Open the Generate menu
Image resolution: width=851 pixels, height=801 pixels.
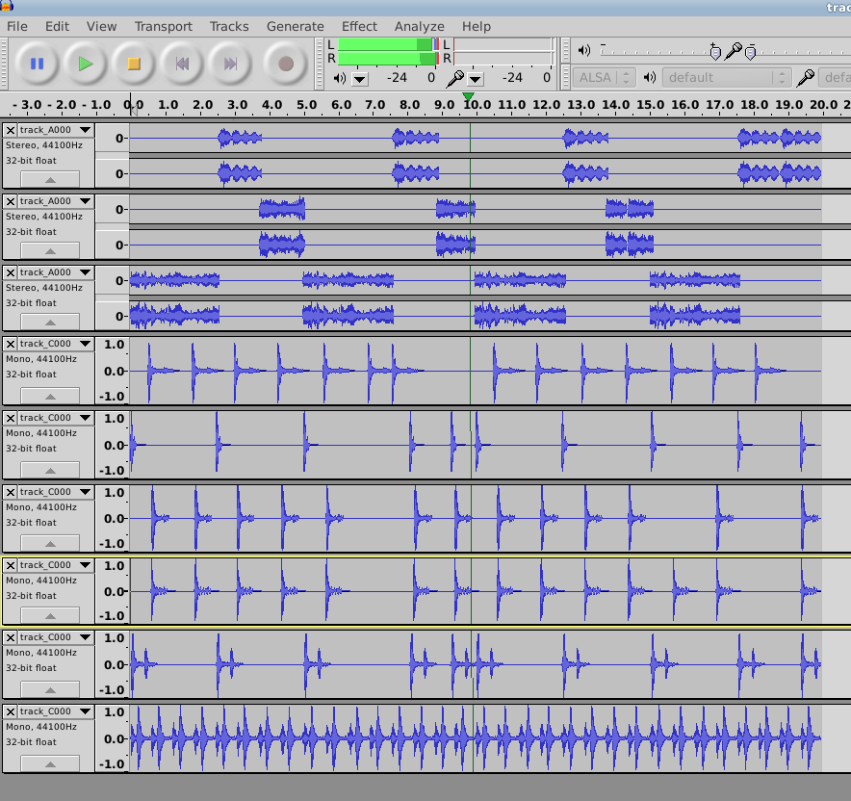[296, 27]
